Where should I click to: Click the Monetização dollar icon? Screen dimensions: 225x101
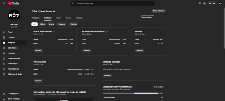4,64
